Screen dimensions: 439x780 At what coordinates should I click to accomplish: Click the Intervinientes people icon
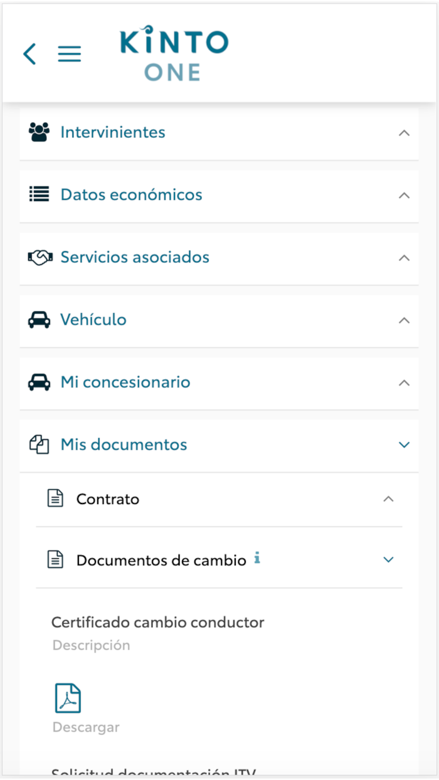click(x=39, y=132)
